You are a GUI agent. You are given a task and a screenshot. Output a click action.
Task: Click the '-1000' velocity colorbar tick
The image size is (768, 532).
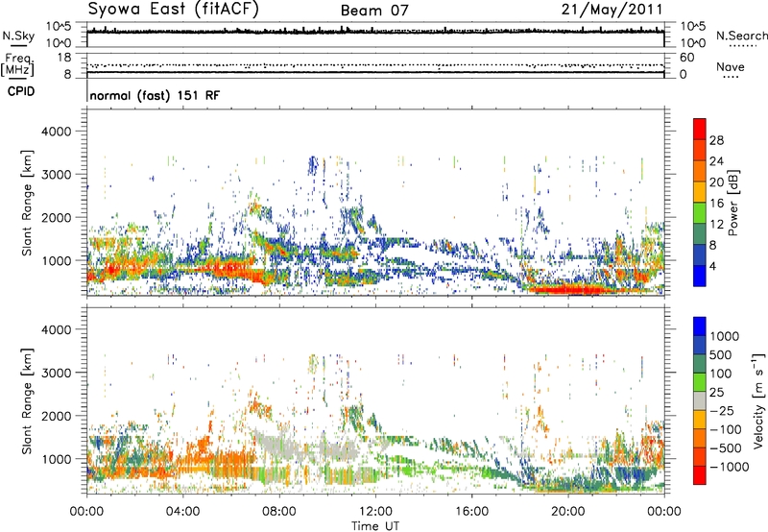pos(729,467)
